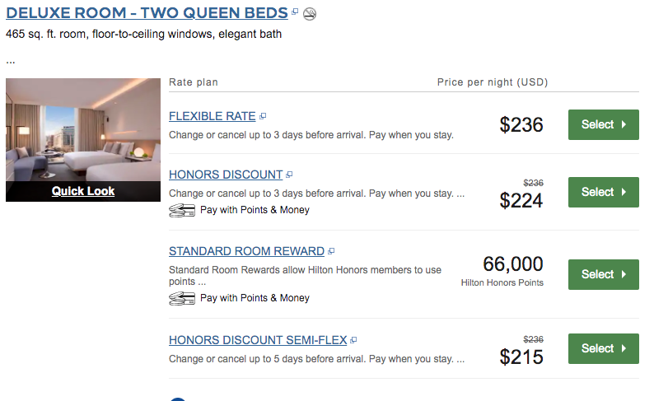Click Quick Look on room photo
654x401 pixels.
coord(83,191)
